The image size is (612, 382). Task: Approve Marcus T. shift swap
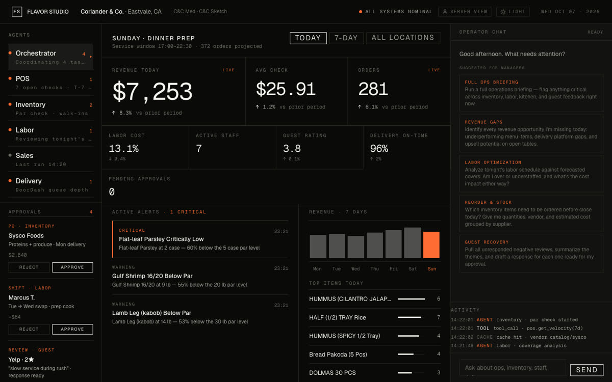(x=72, y=329)
